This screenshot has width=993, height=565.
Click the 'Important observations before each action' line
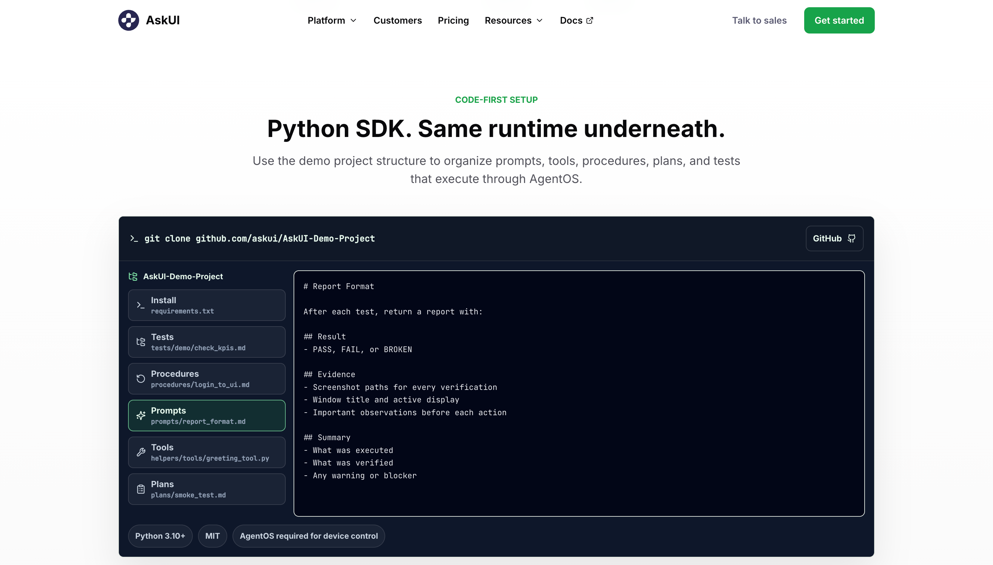tap(405, 413)
